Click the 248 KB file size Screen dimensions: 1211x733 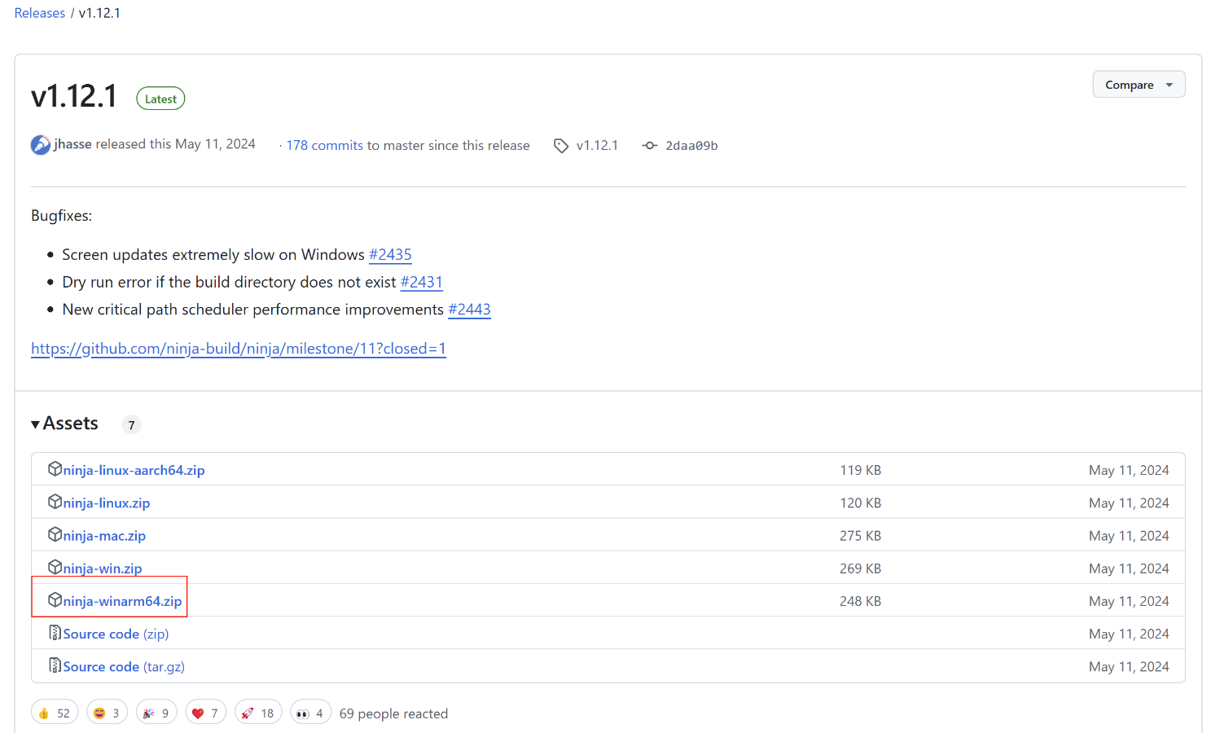point(860,601)
